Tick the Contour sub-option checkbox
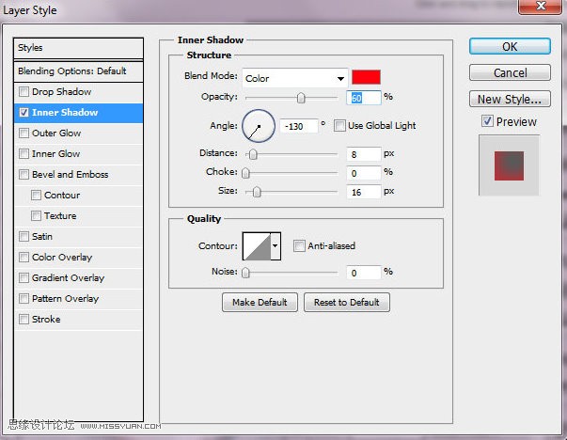The image size is (567, 440). coord(36,196)
